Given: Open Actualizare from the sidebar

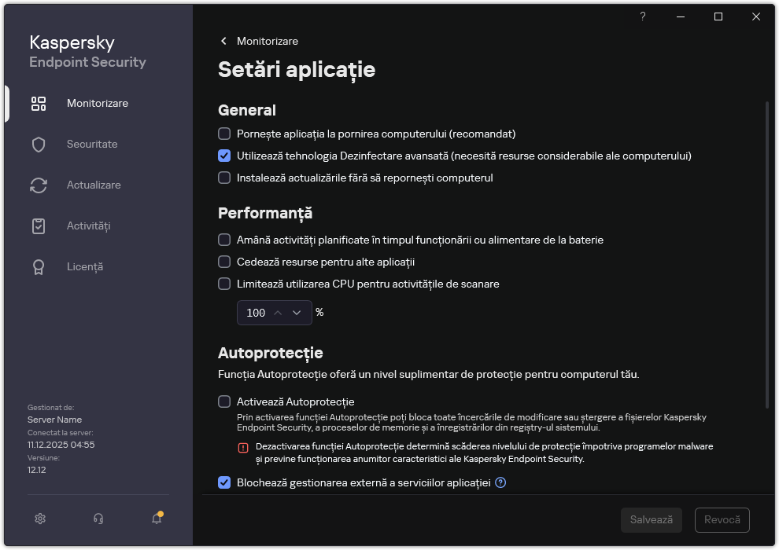Looking at the screenshot, I should [x=38, y=185].
